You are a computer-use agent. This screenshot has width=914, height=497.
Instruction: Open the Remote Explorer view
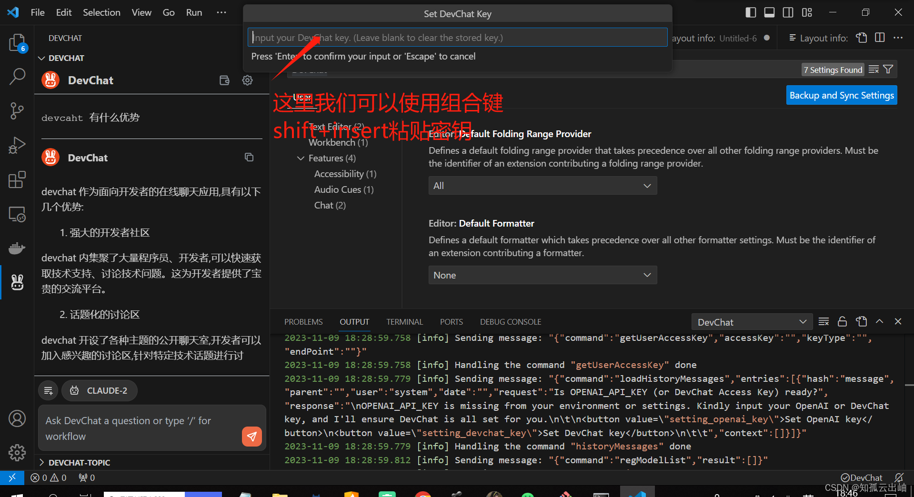[17, 214]
